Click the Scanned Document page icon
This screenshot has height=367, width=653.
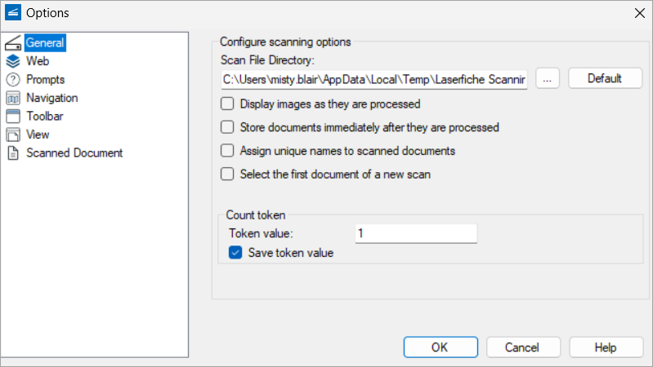(13, 153)
